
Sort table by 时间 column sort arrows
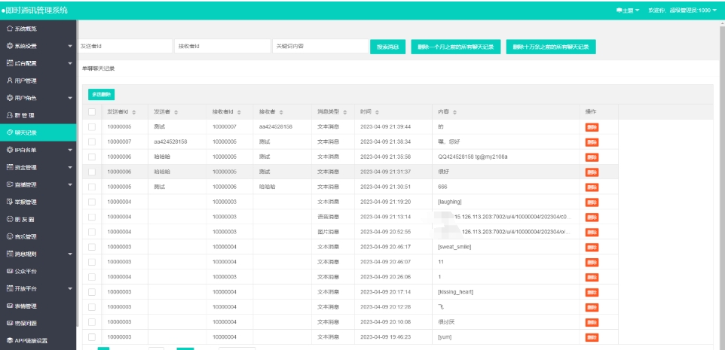pyautogui.click(x=378, y=112)
